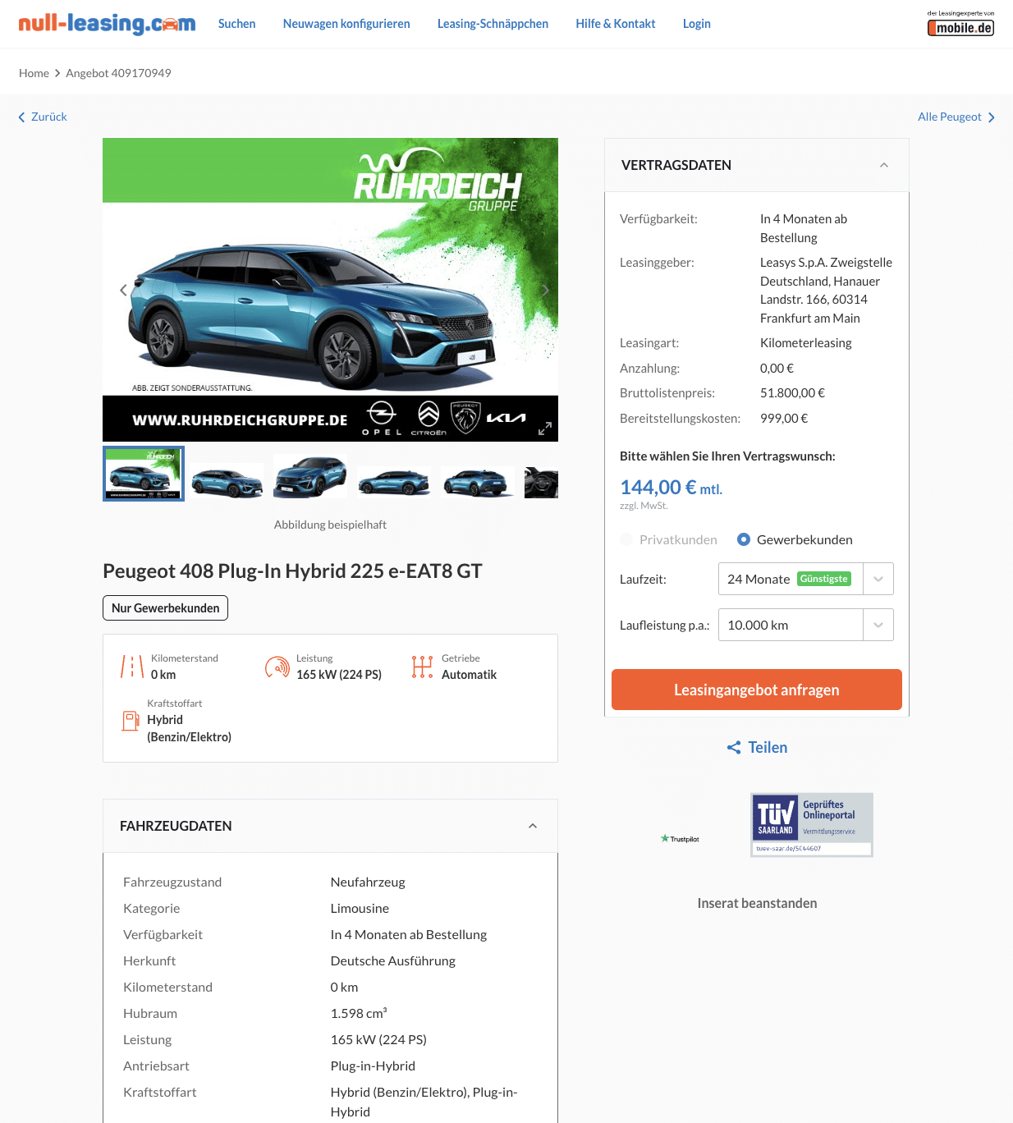
Task: Select the second car thumbnail image
Action: (227, 474)
